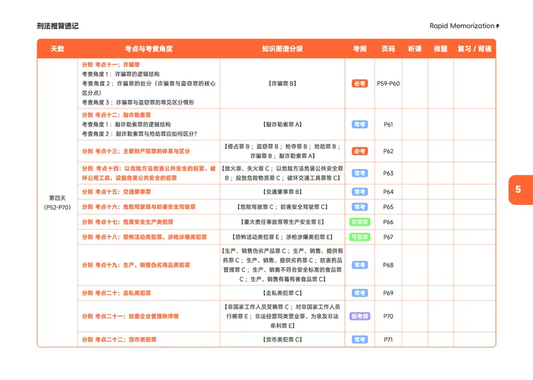Click the purple 低考频 badge

360,316
